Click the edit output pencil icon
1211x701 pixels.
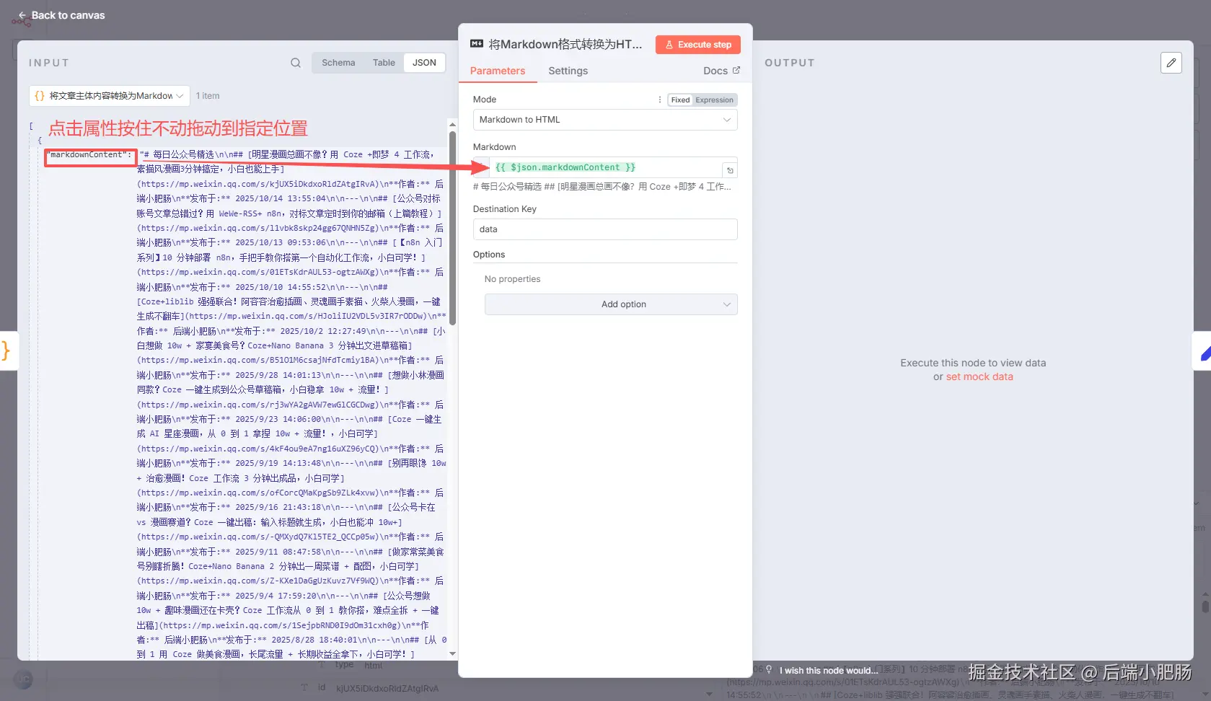(1171, 63)
